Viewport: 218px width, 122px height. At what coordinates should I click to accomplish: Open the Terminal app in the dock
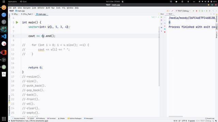tap(4, 22)
